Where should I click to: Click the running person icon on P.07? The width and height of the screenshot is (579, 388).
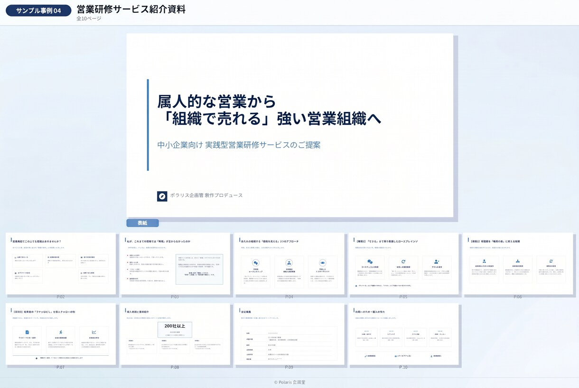61,332
